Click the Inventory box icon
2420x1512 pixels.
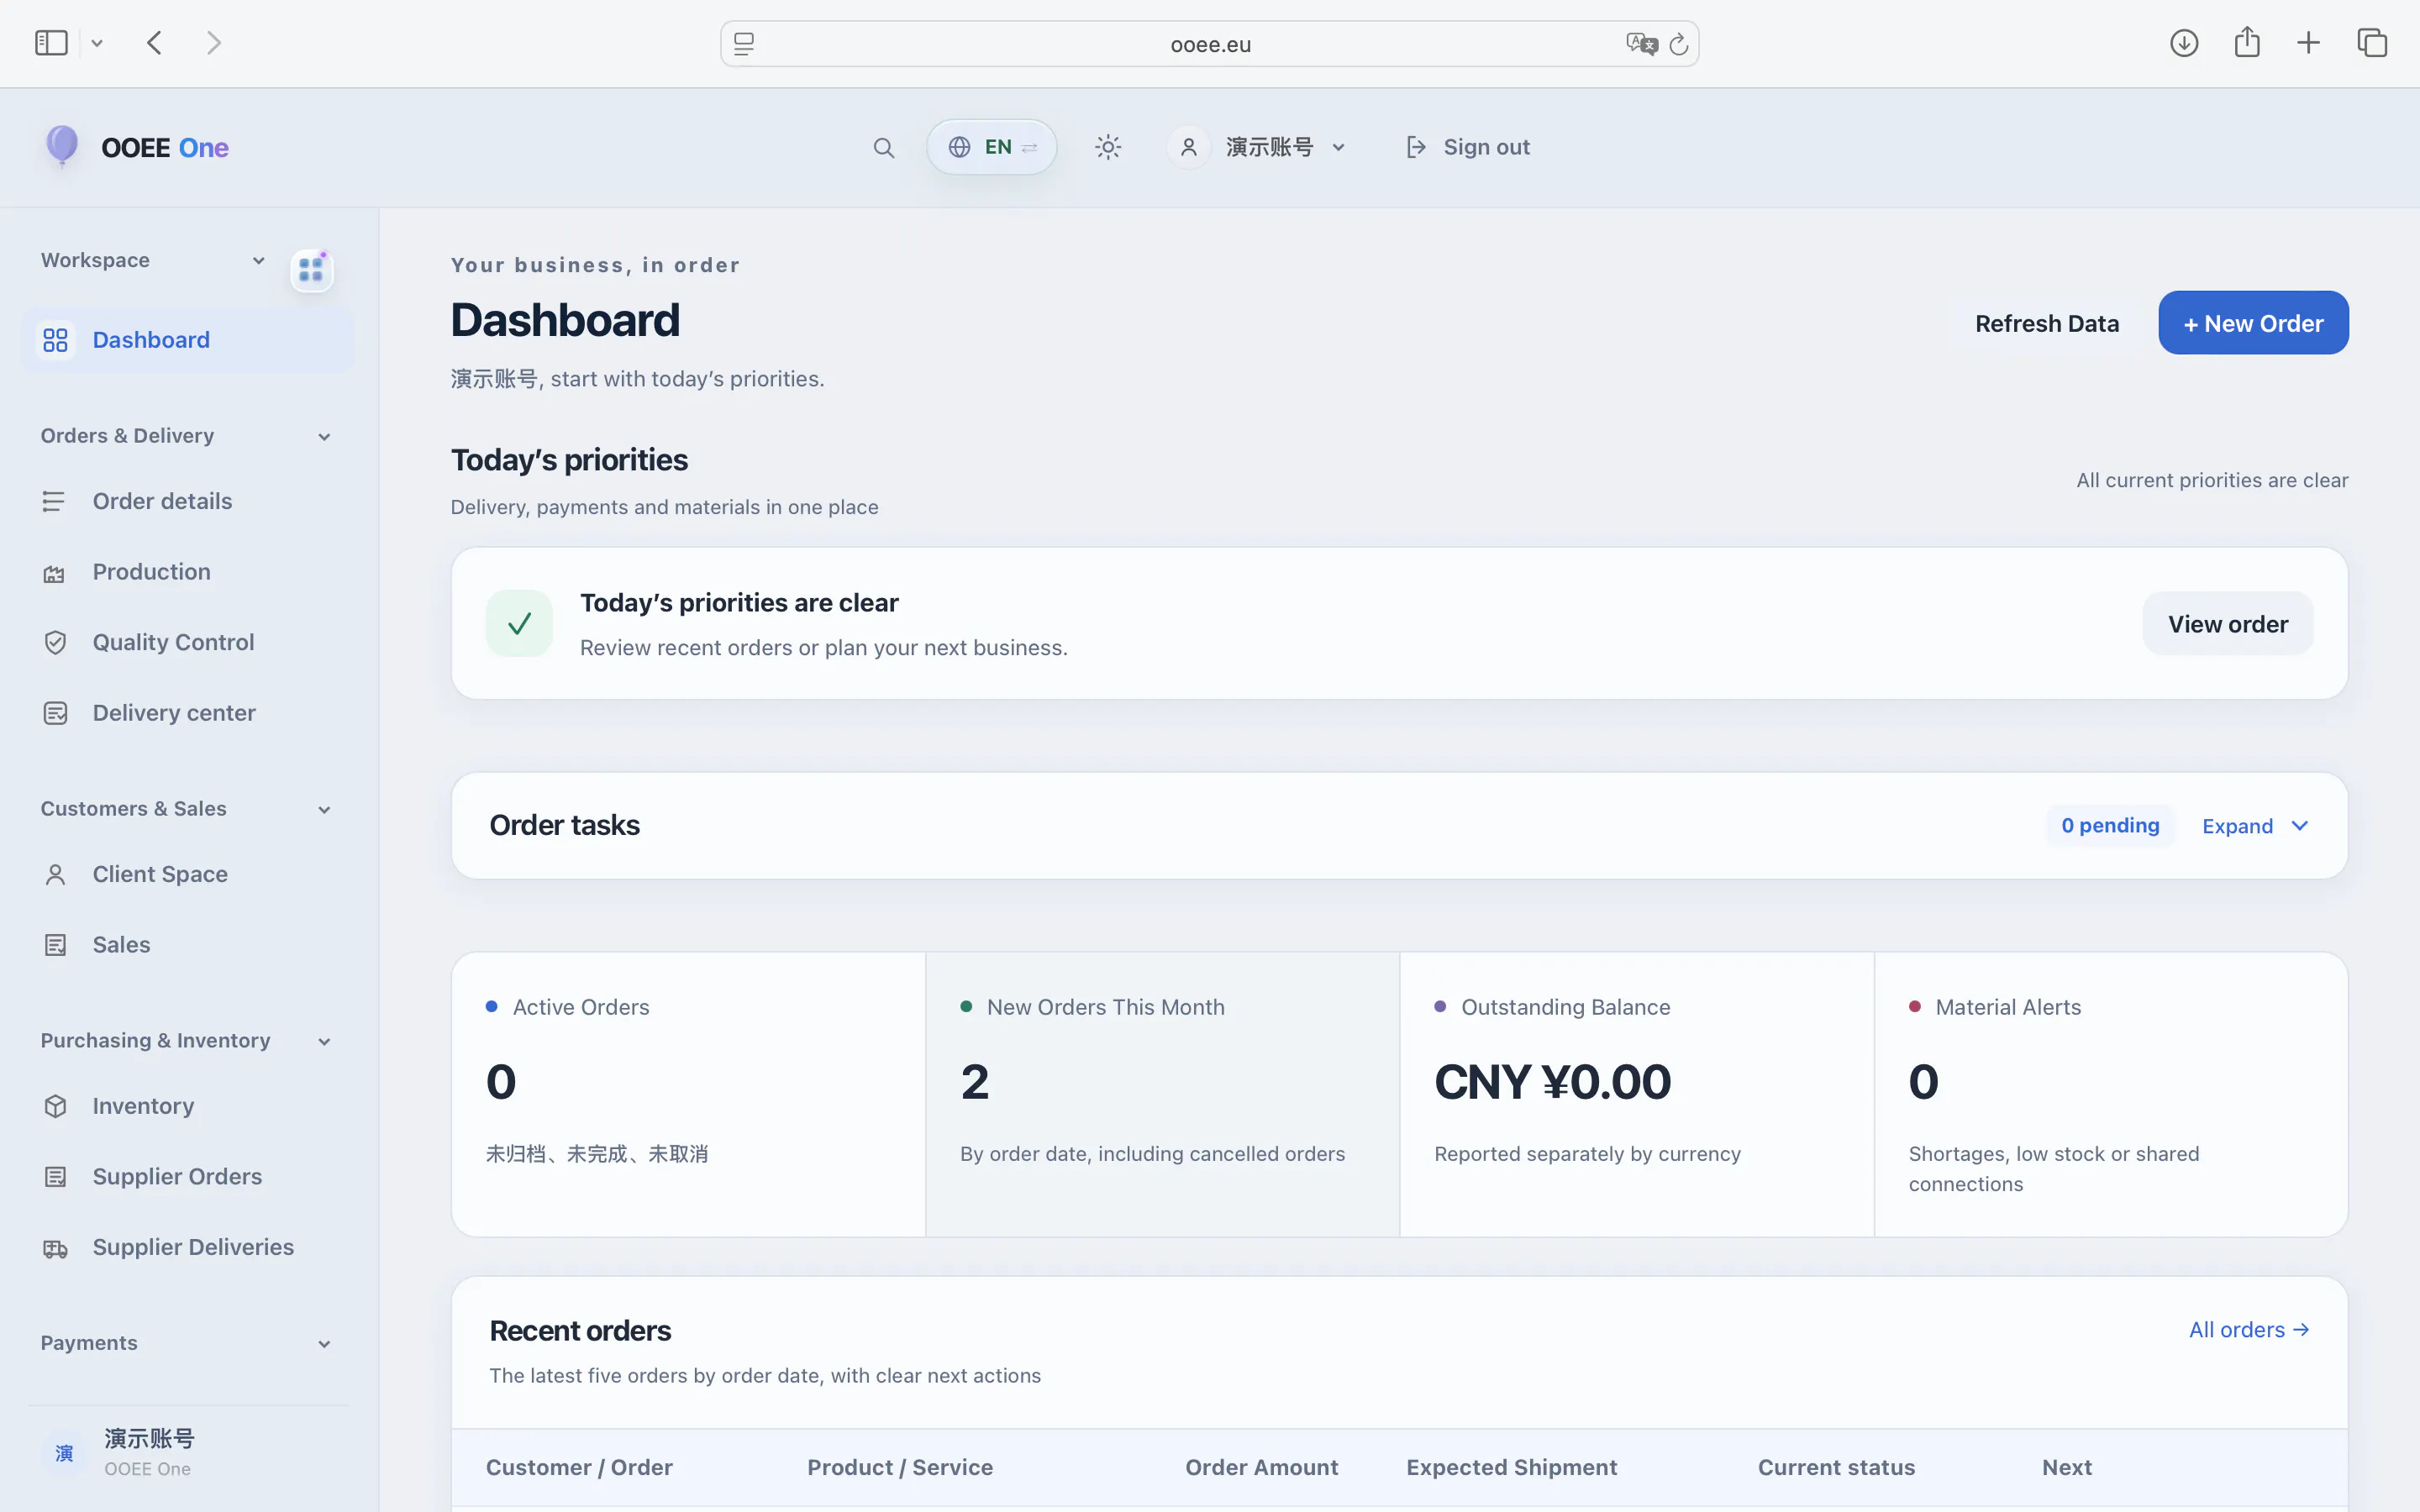click(55, 1106)
